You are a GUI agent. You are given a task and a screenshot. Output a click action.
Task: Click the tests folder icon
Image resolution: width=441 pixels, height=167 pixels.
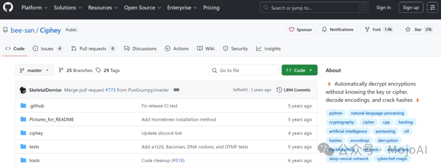coord(23,147)
